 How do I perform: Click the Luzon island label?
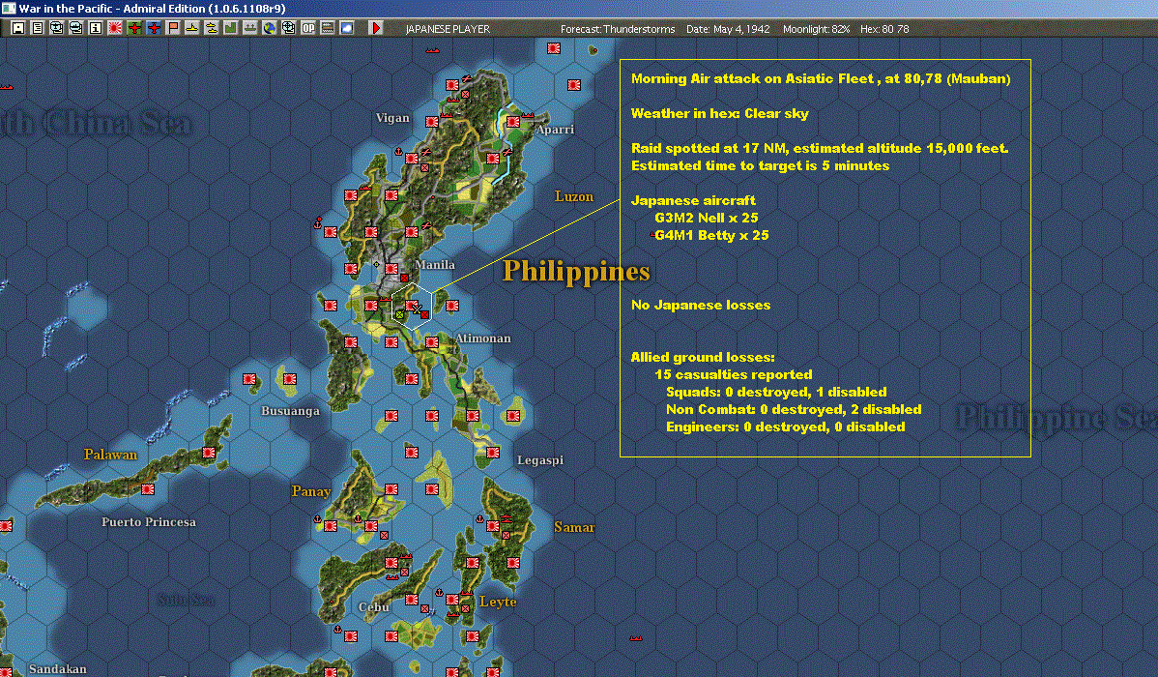[x=574, y=196]
